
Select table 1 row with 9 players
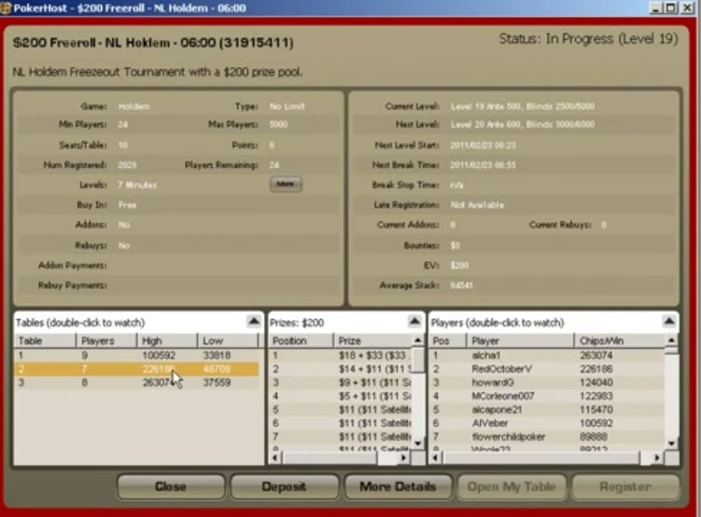point(137,356)
